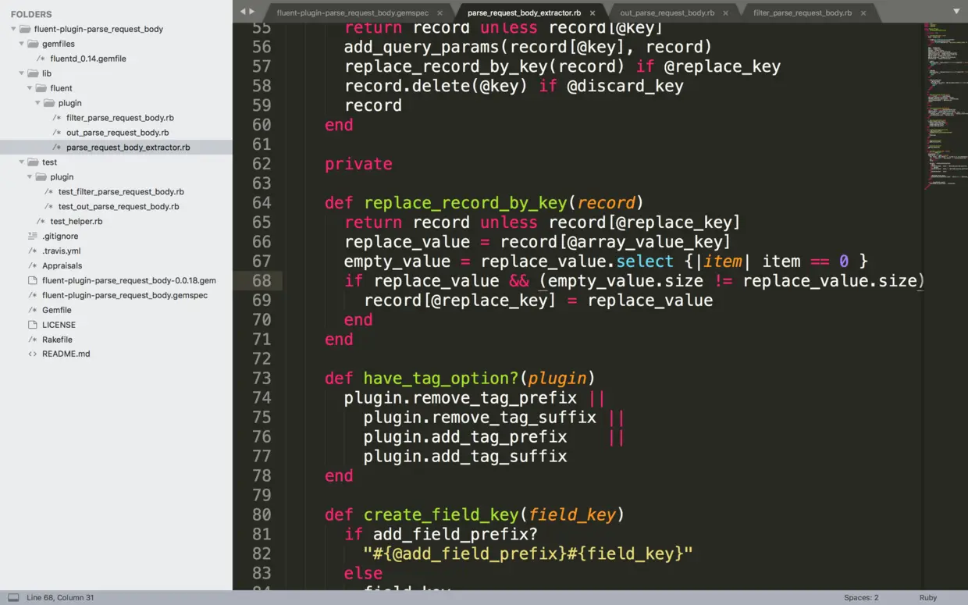Collapse the lib folder arrow
The width and height of the screenshot is (968, 605).
pos(22,73)
